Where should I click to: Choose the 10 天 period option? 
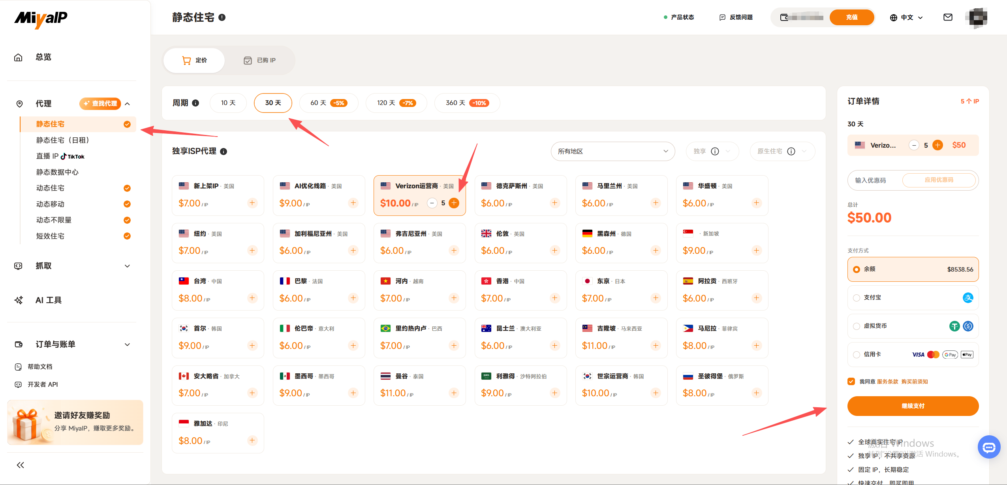click(x=228, y=103)
